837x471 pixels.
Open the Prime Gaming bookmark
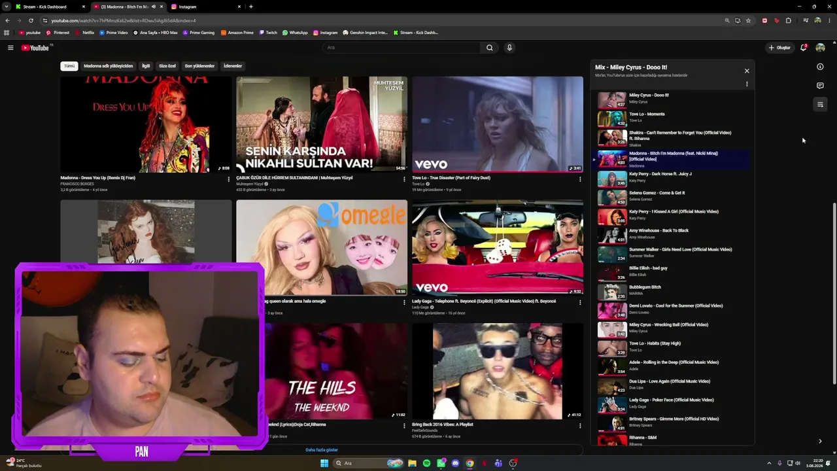tap(199, 33)
